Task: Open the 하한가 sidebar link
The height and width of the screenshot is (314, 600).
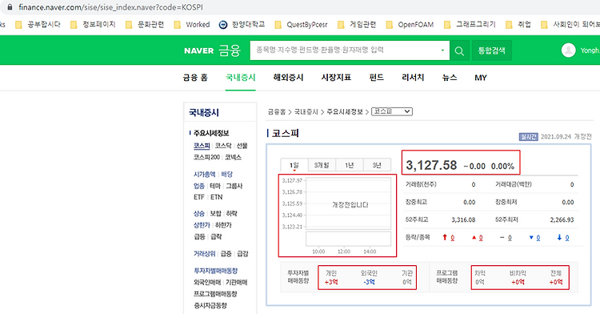Action: point(223,225)
